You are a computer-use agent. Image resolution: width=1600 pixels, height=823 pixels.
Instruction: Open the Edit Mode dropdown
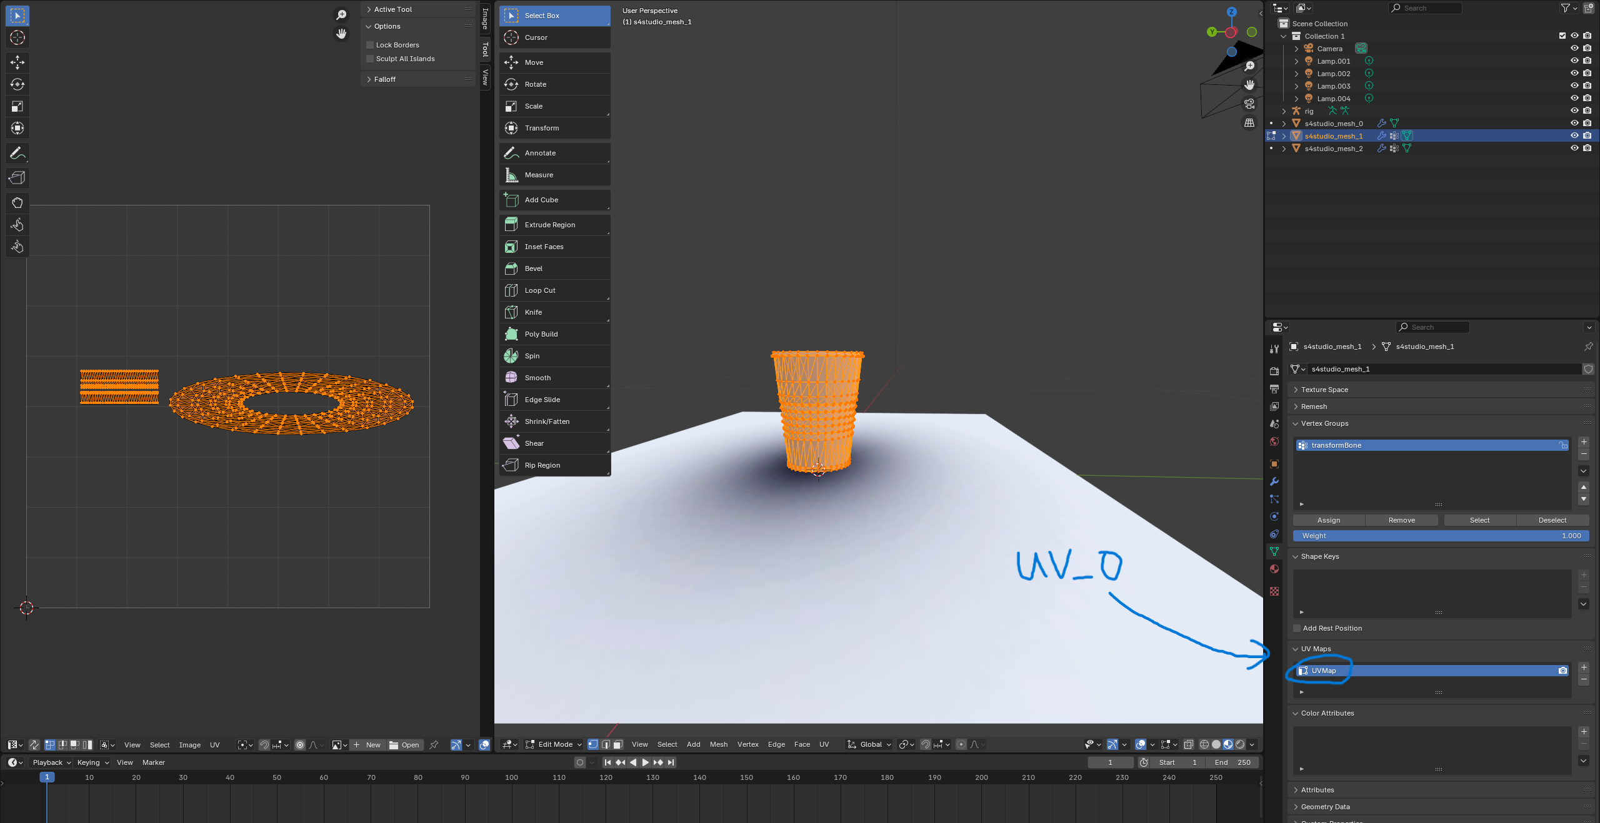554,744
